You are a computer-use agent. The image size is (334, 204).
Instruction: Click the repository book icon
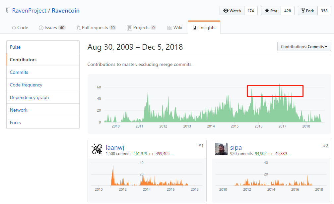click(x=8, y=10)
